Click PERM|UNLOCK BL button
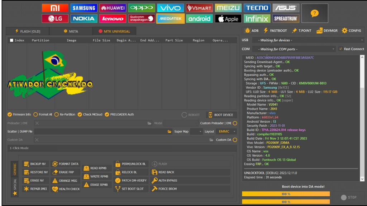367x206 pixels. [130, 164]
